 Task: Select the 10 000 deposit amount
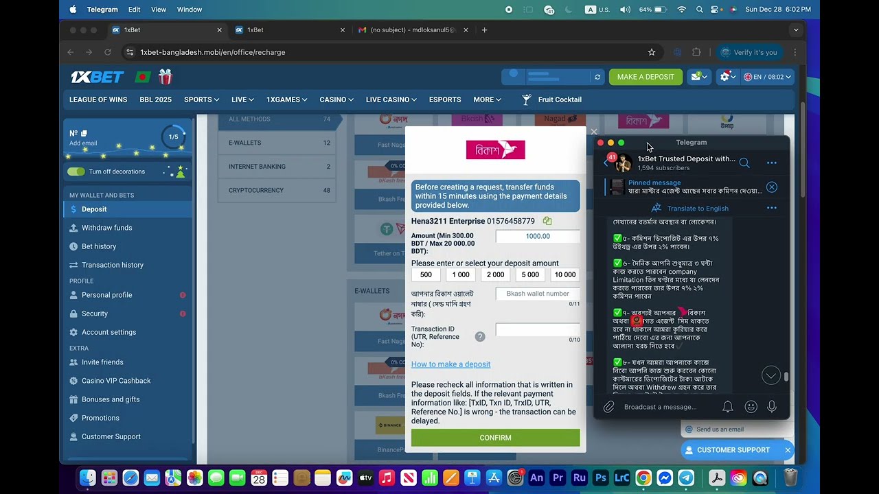point(565,274)
